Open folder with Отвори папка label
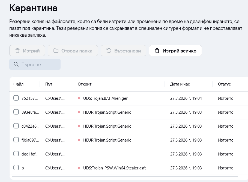248x182 pixels. 77,51
